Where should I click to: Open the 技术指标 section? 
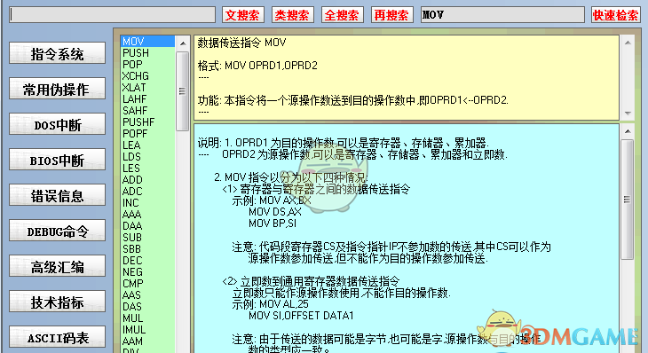[x=57, y=302]
